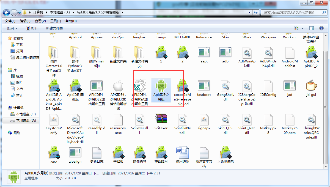
Task: Select the jd-gui coffee cup icon
Action: pyautogui.click(x=311, y=86)
